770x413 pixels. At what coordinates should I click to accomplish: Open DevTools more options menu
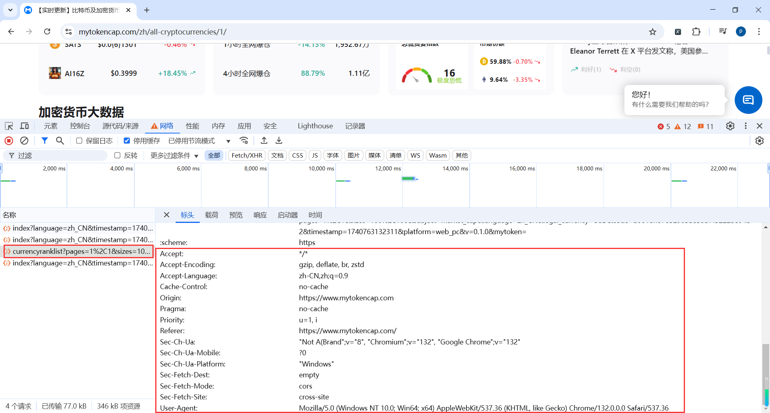click(x=746, y=126)
